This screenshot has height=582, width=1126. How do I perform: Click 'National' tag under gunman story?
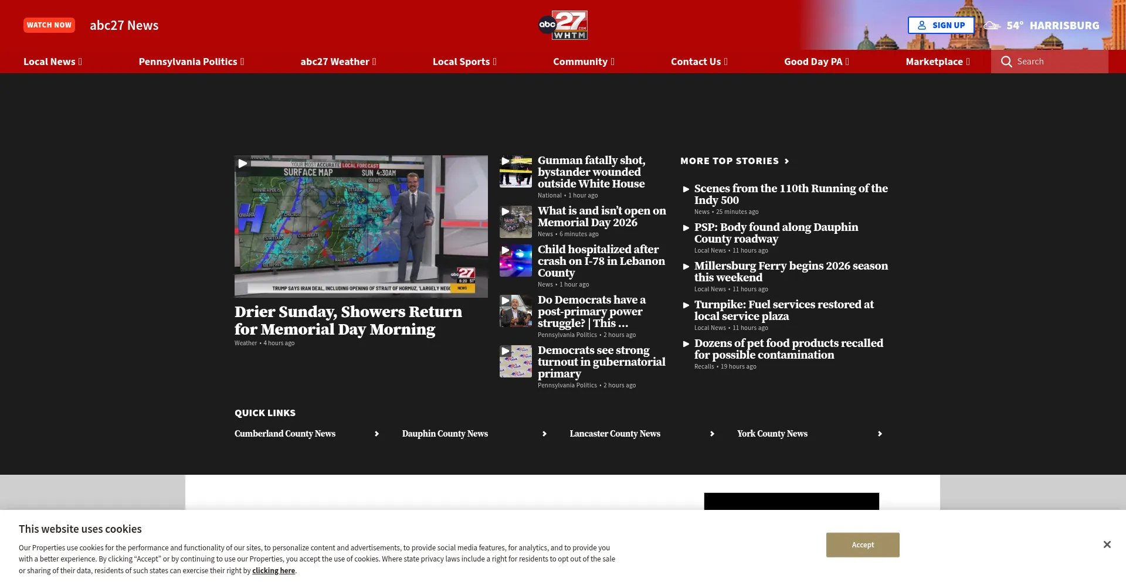click(x=550, y=196)
